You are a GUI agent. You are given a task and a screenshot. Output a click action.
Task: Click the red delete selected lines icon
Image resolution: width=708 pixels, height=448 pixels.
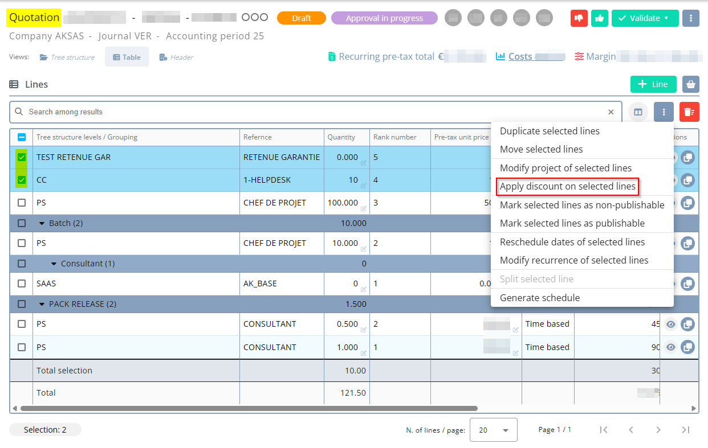[x=689, y=112]
